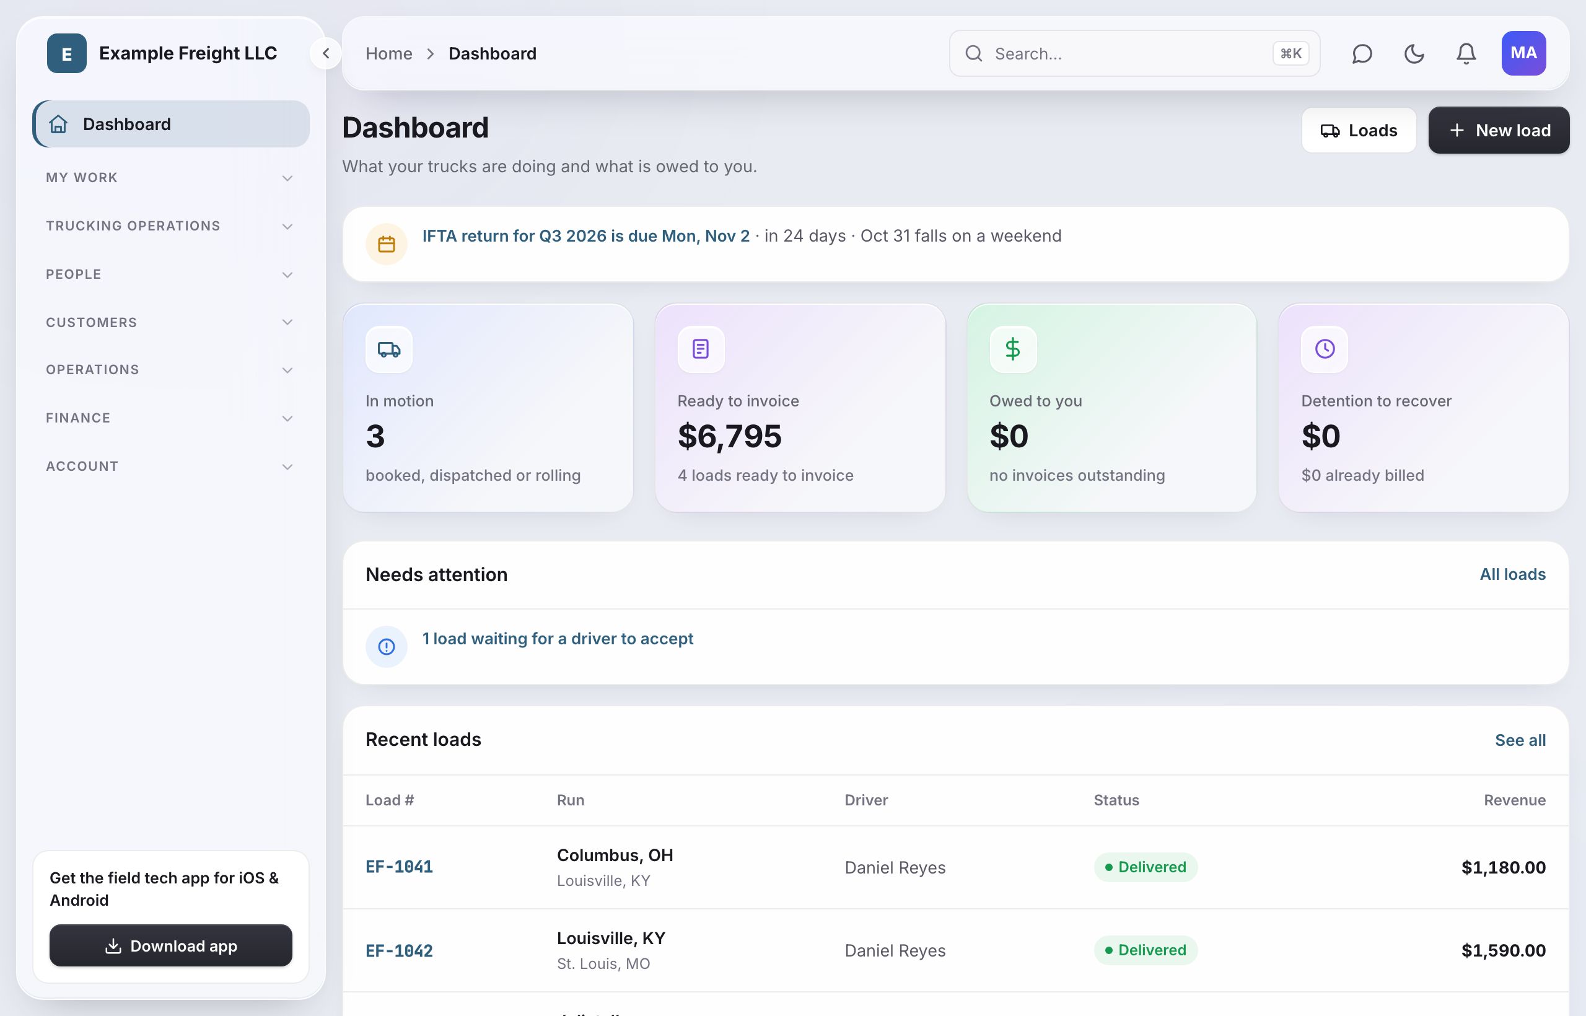
Task: Click the Download app button
Action: pos(171,945)
